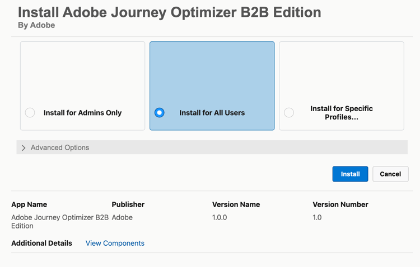Viewport: 420px width, 267px height.
Task: Select the Install for Specific Profiles radio button
Action: (289, 113)
